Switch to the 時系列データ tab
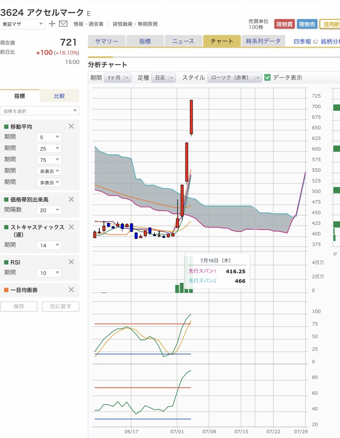 263,41
